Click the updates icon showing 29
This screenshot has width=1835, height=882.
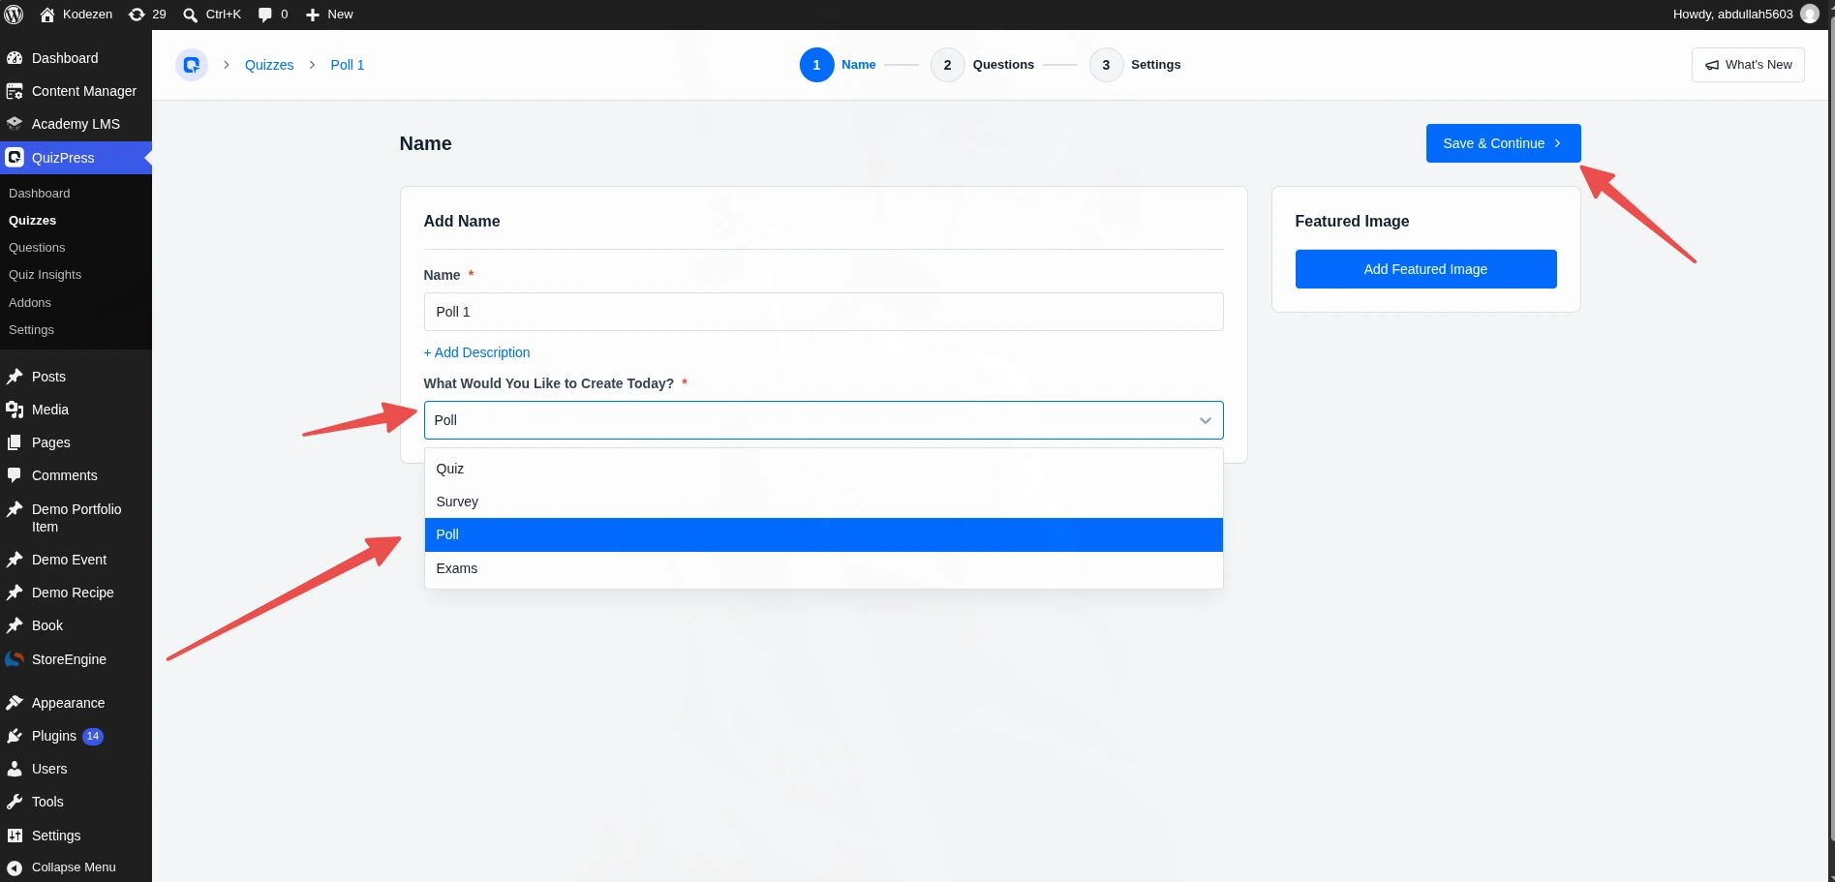click(x=137, y=15)
